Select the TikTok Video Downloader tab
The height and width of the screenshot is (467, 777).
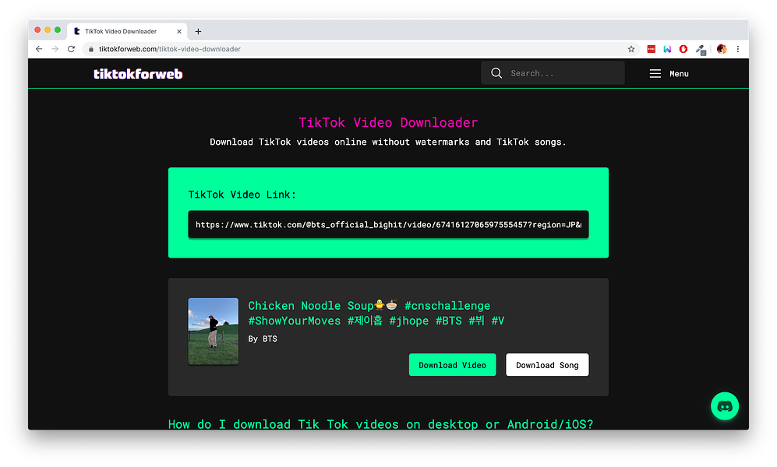[x=127, y=31]
